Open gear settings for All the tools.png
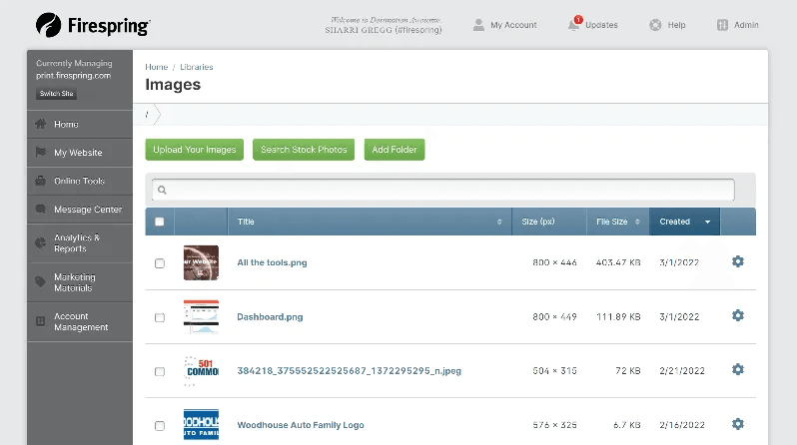Screen dimensions: 797x445 pyautogui.click(x=737, y=261)
